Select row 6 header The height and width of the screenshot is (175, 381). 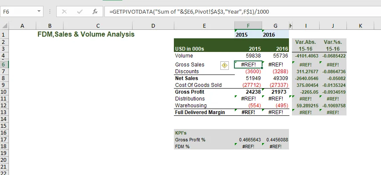click(5, 65)
